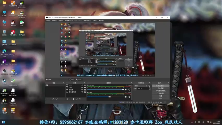Toggle visibility eye of 游戏源 source

point(82,89)
